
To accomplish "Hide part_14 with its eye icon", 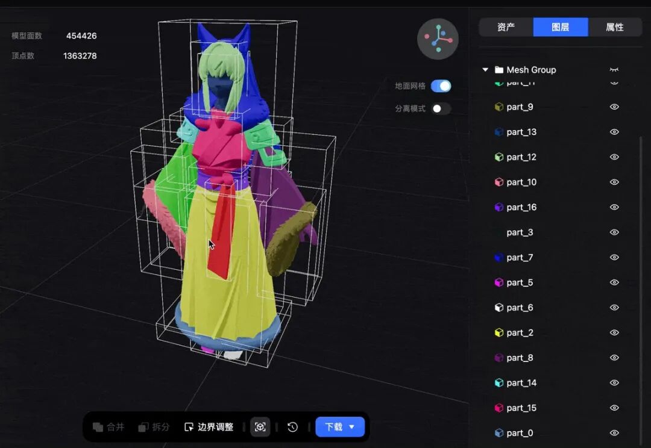I will pyautogui.click(x=614, y=383).
